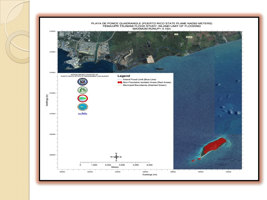Viewport: 267px width, 200px height.
Task: Click the '180000' easting tick label
Action: point(62,172)
